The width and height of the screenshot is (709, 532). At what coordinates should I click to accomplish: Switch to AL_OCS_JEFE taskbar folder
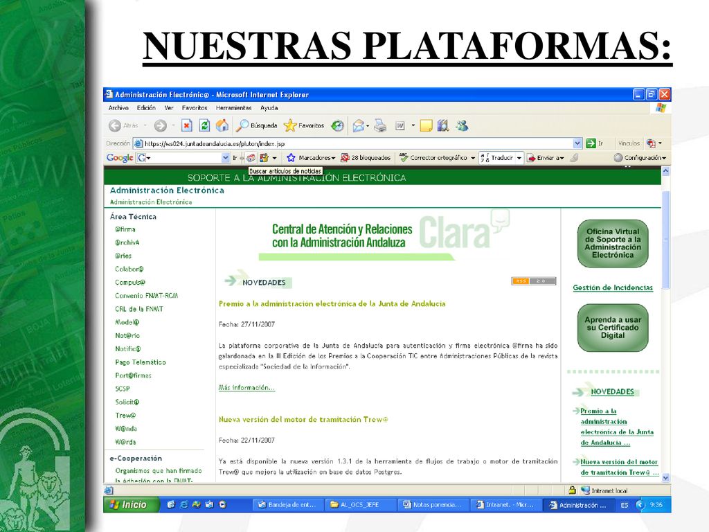pyautogui.click(x=360, y=504)
